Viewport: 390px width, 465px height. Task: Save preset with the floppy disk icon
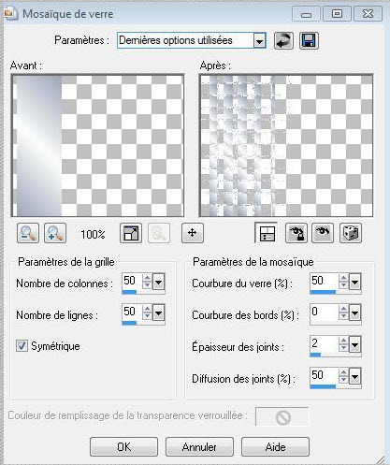[309, 40]
